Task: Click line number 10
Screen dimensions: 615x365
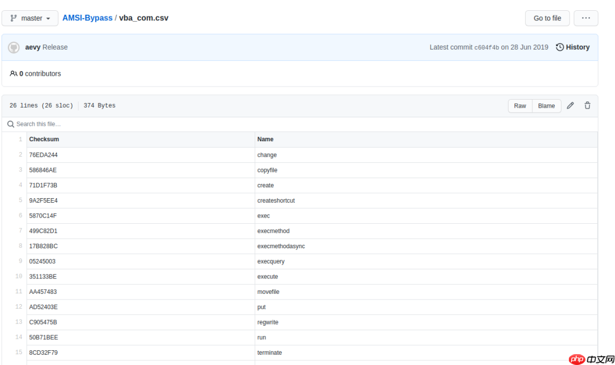Action: tap(19, 276)
